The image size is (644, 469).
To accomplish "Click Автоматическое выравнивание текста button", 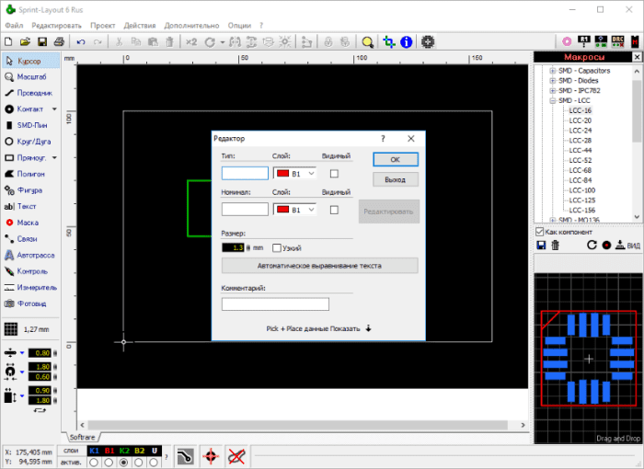I will (319, 266).
